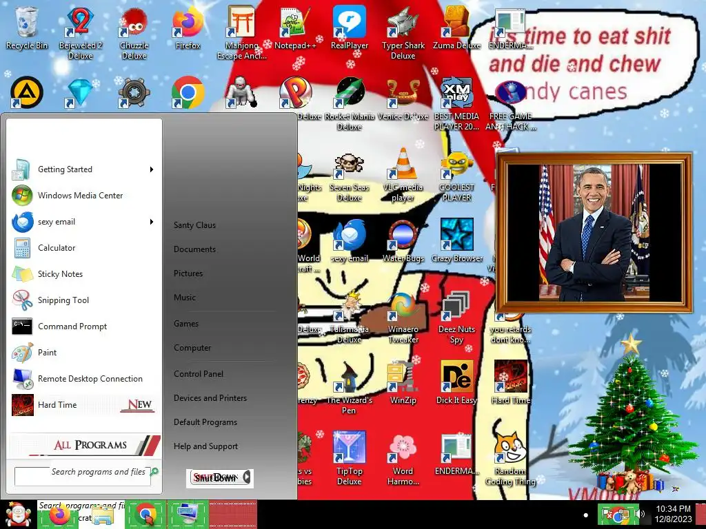Launch Google Chrome desktop icon
This screenshot has height=529, width=706.
(x=188, y=92)
